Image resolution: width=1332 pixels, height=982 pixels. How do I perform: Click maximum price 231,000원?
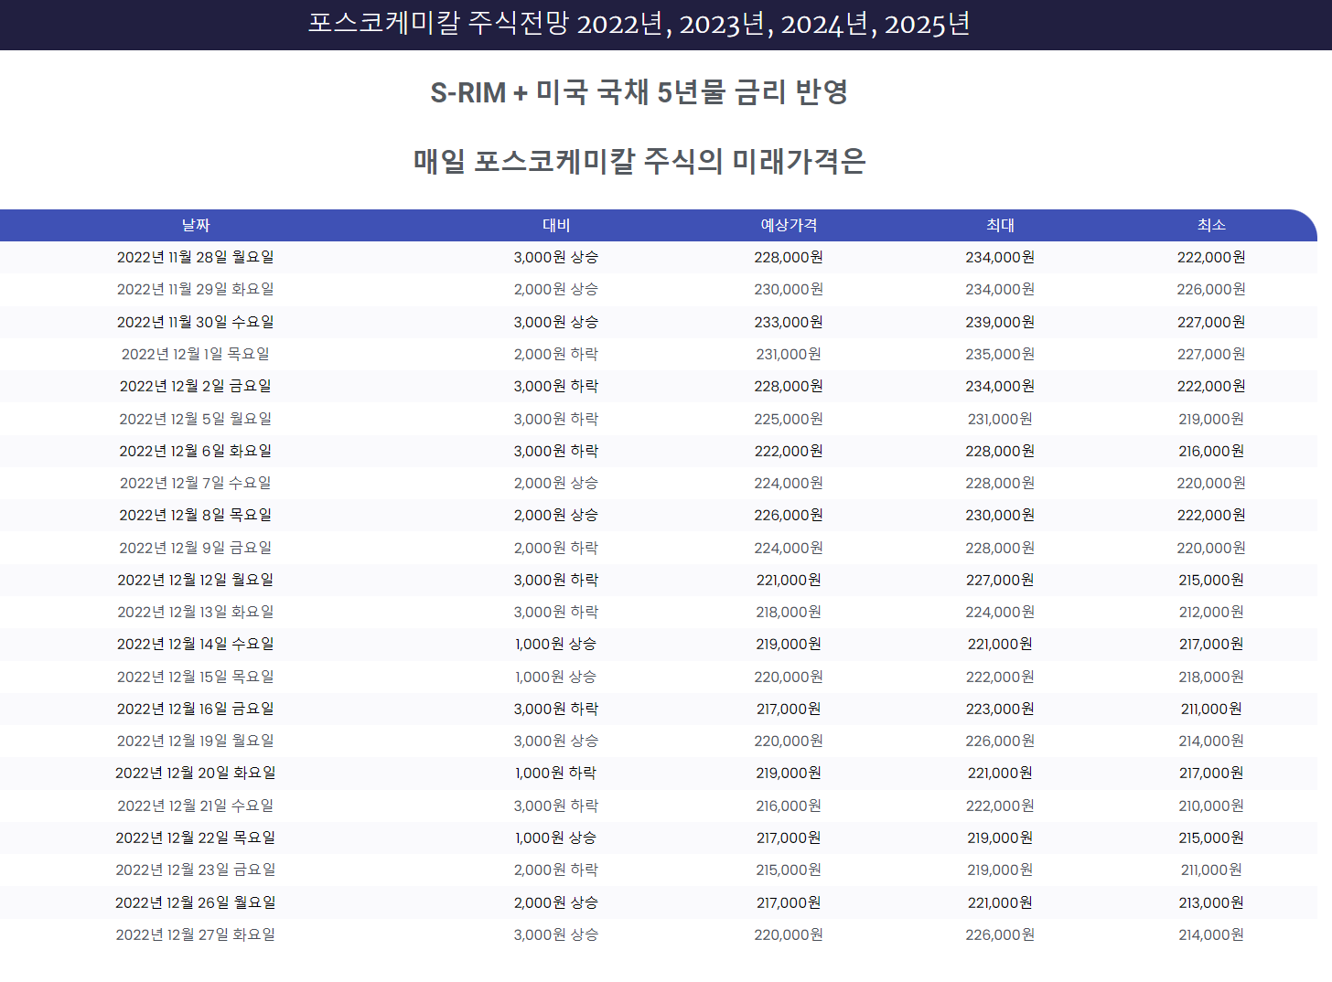coord(1000,419)
